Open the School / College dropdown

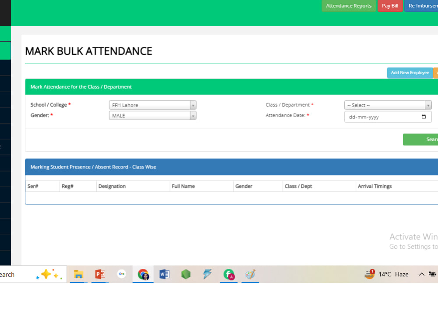[152, 105]
